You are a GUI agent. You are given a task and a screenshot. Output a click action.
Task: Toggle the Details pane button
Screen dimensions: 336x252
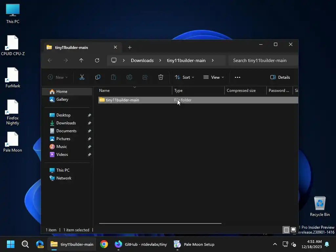click(x=280, y=77)
